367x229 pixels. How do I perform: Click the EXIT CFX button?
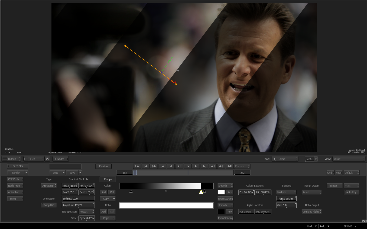(x=18, y=166)
